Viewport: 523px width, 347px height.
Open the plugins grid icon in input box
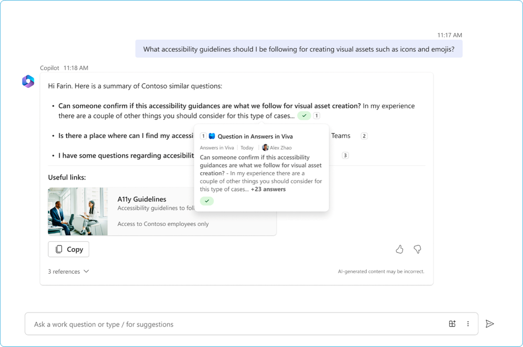click(452, 324)
